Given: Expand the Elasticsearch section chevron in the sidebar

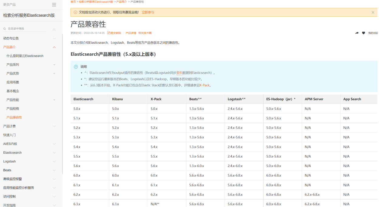Looking at the screenshot, I should 54,153.
